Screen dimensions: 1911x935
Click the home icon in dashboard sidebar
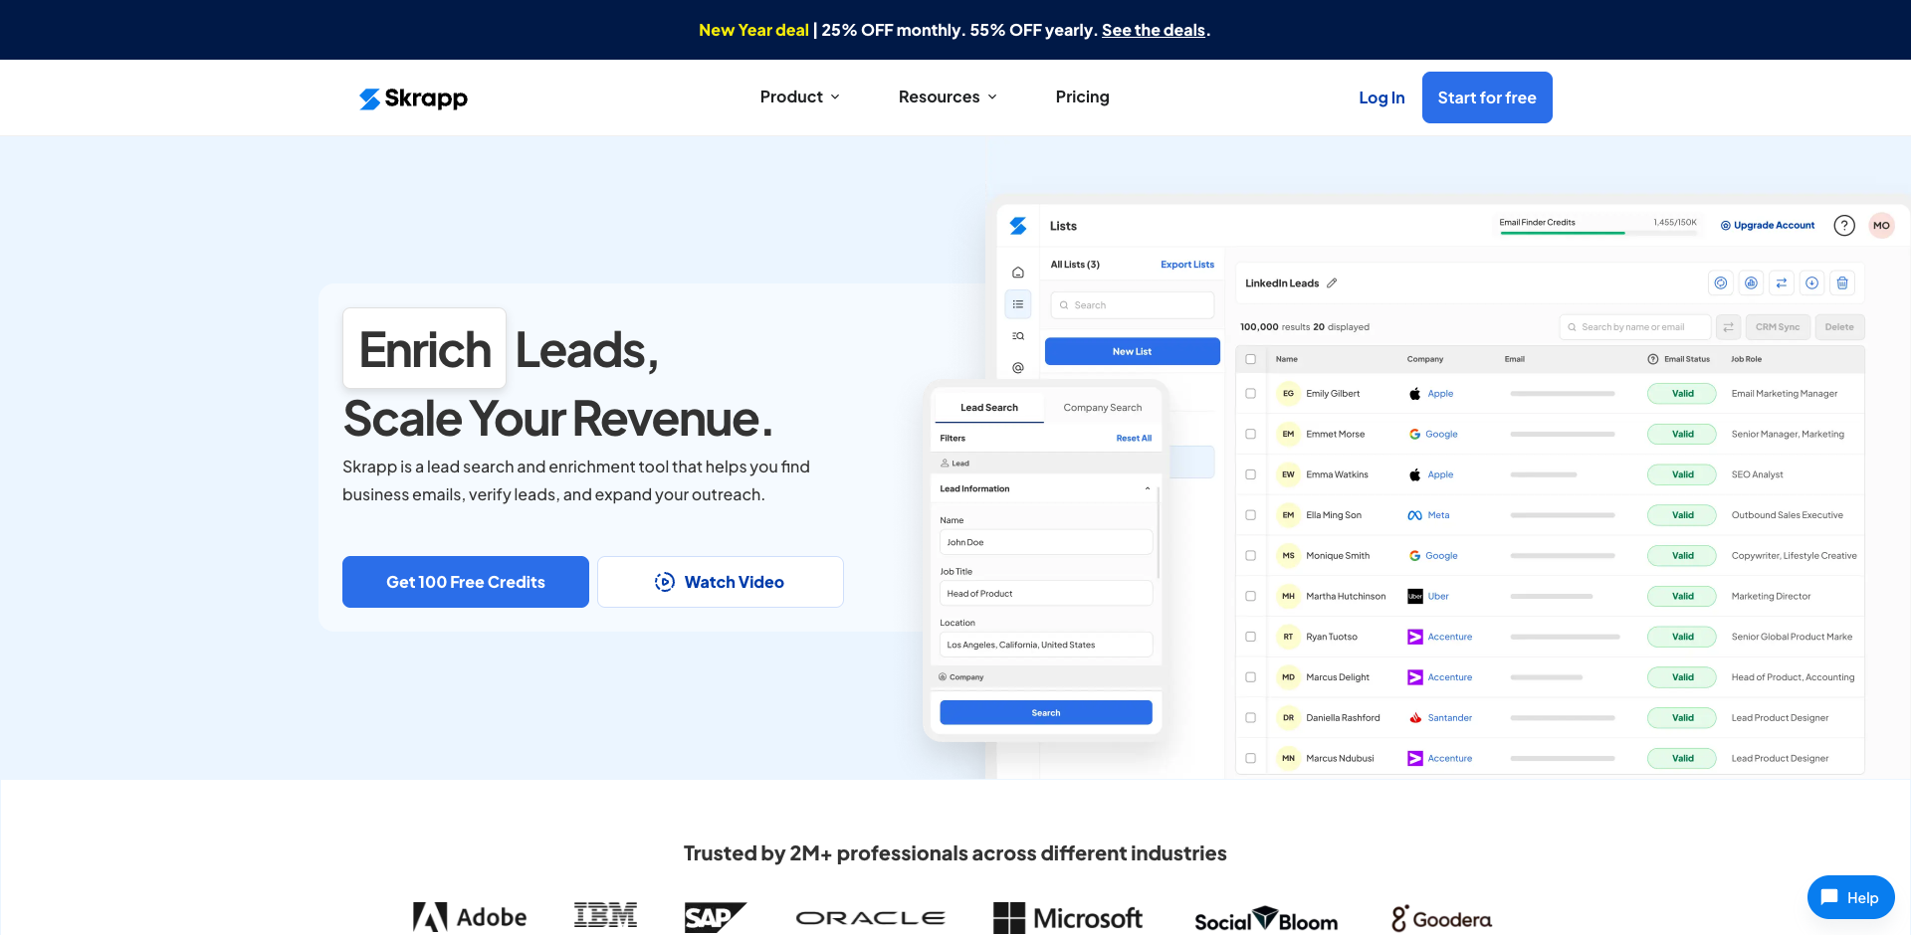pos(1018,273)
